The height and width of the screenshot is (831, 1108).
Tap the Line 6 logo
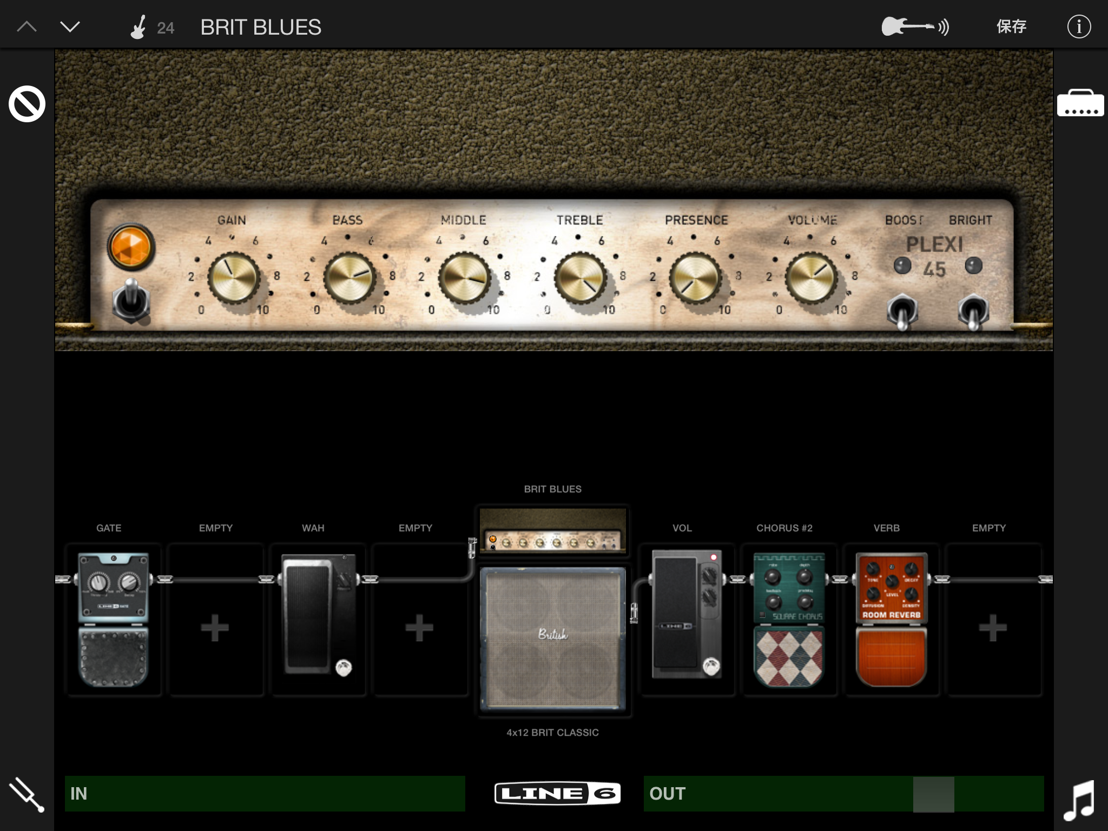coord(557,794)
